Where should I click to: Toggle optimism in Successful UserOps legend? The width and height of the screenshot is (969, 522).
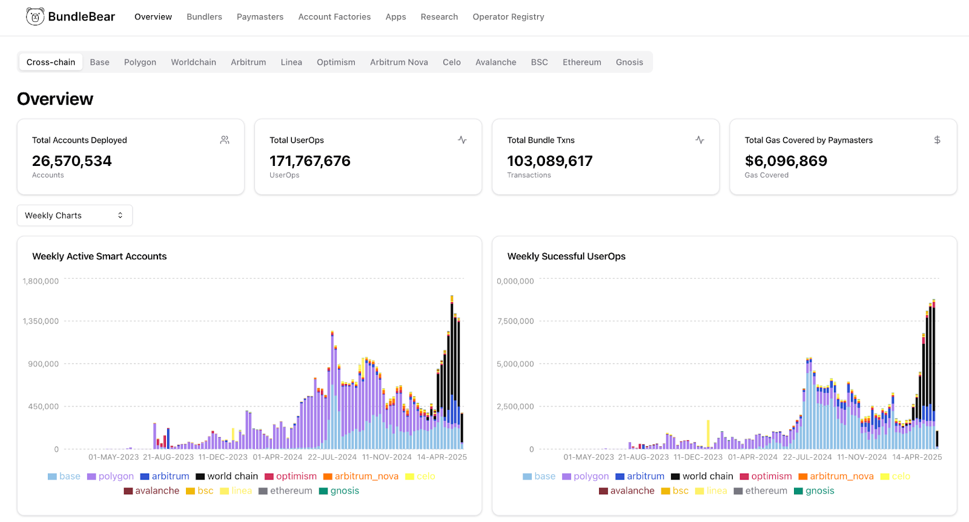pos(766,477)
